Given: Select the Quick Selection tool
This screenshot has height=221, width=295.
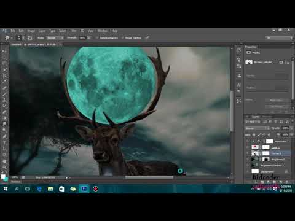Looking at the screenshot, I should click(x=4, y=69).
